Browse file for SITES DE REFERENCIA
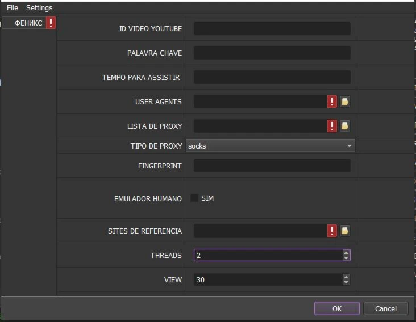The height and width of the screenshot is (322, 416). [344, 231]
